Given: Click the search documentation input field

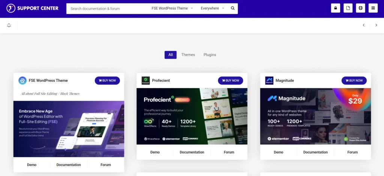Looking at the screenshot, I should (107, 8).
